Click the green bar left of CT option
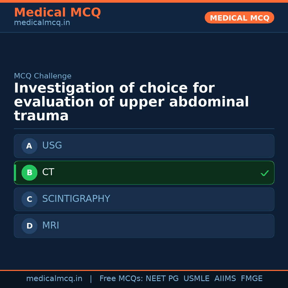This screenshot has width=288, height=288. [x=15, y=173]
